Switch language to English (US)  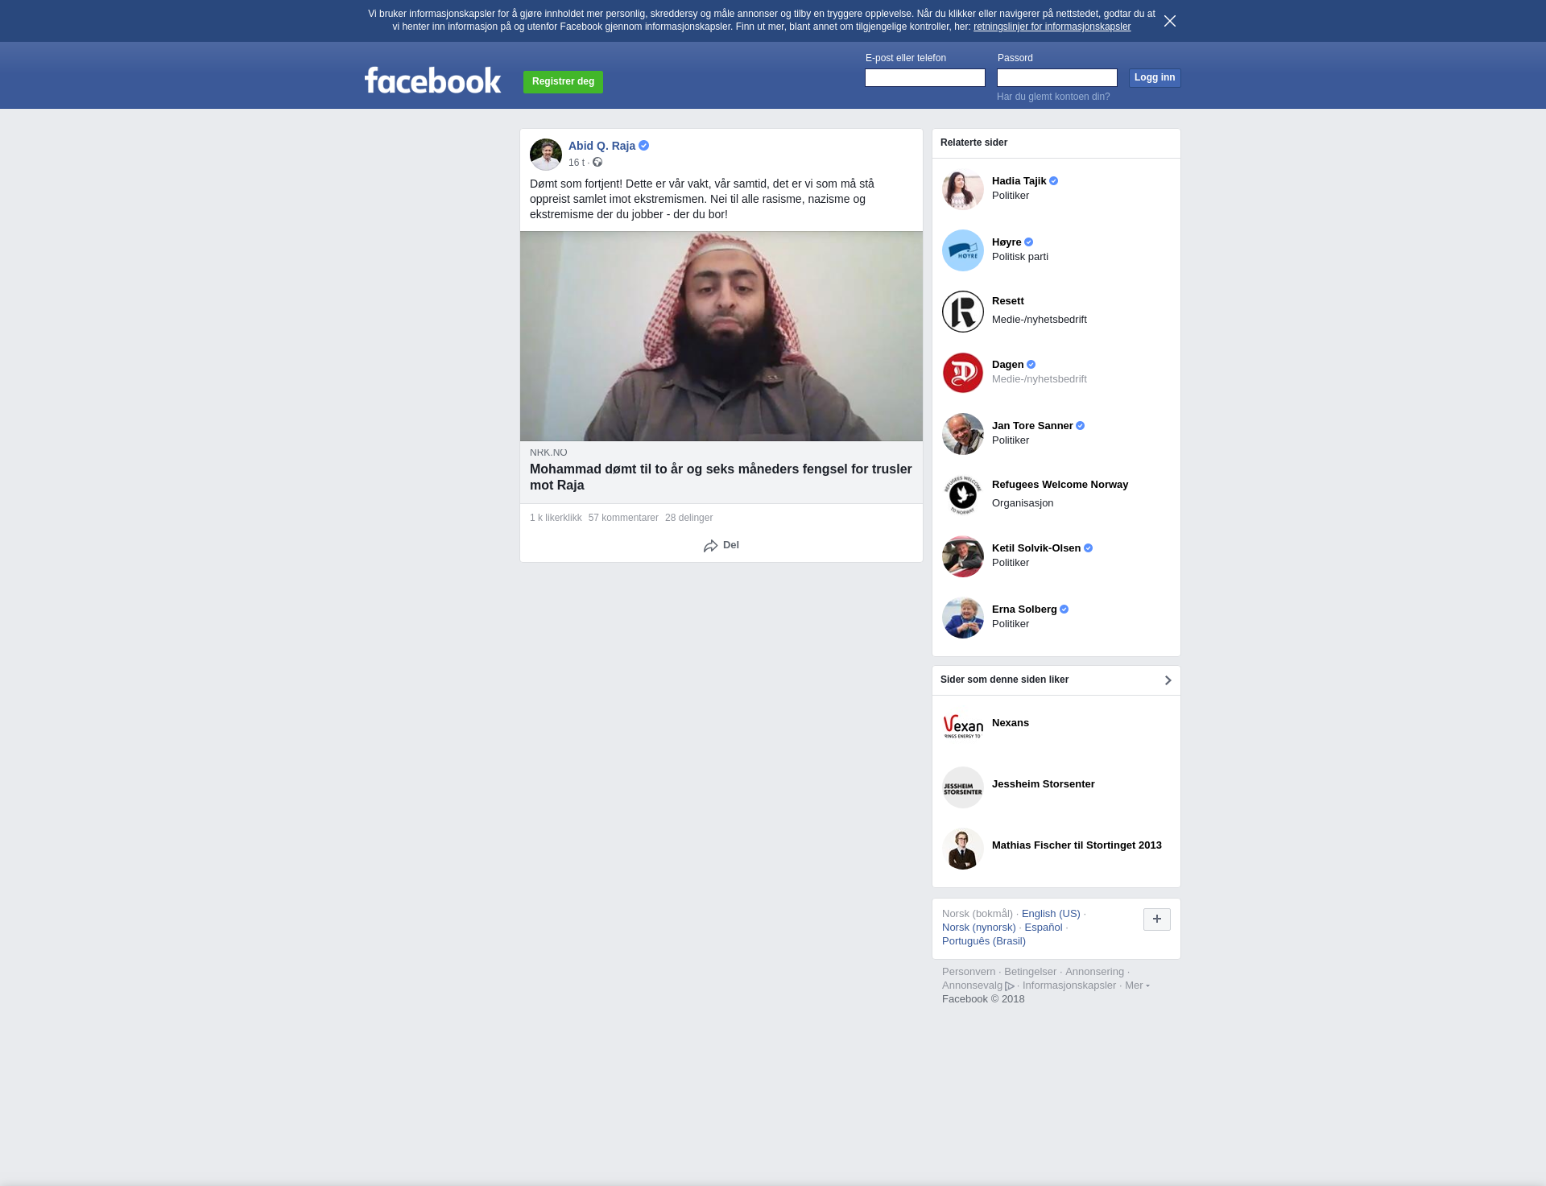coord(1051,914)
